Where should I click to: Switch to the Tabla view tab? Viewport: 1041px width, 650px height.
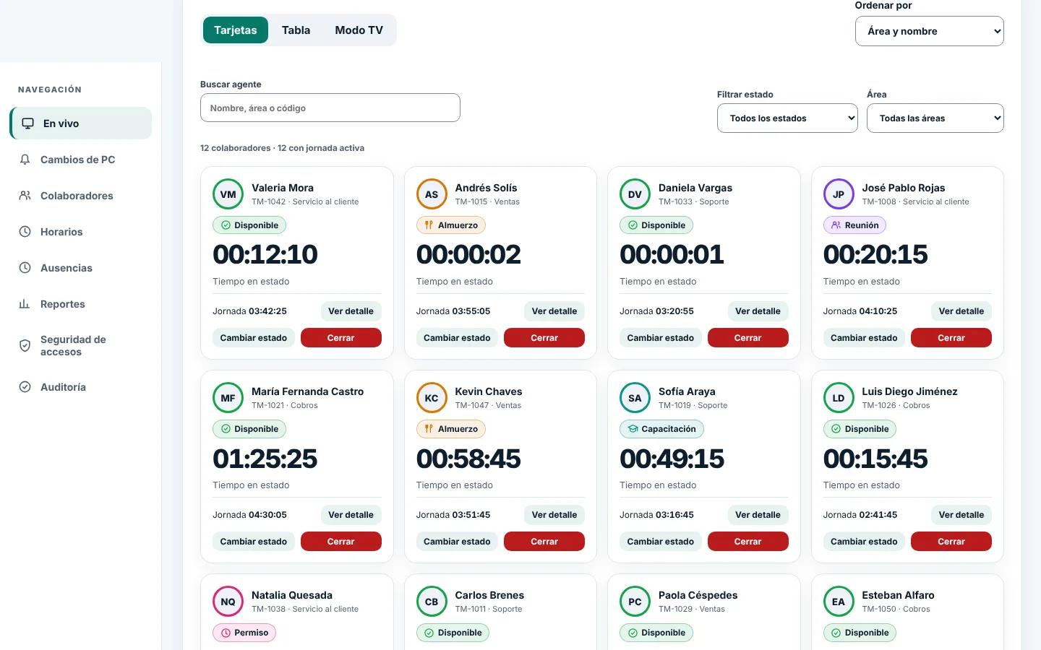296,30
